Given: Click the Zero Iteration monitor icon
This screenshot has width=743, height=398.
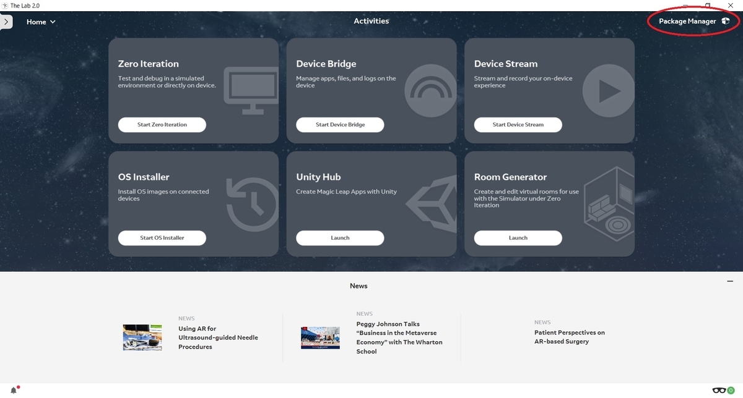Looking at the screenshot, I should pyautogui.click(x=251, y=91).
